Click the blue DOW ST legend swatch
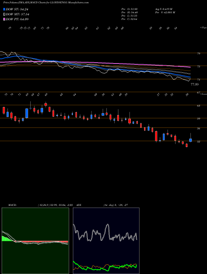This screenshot has width=207, height=274. click(4, 9)
